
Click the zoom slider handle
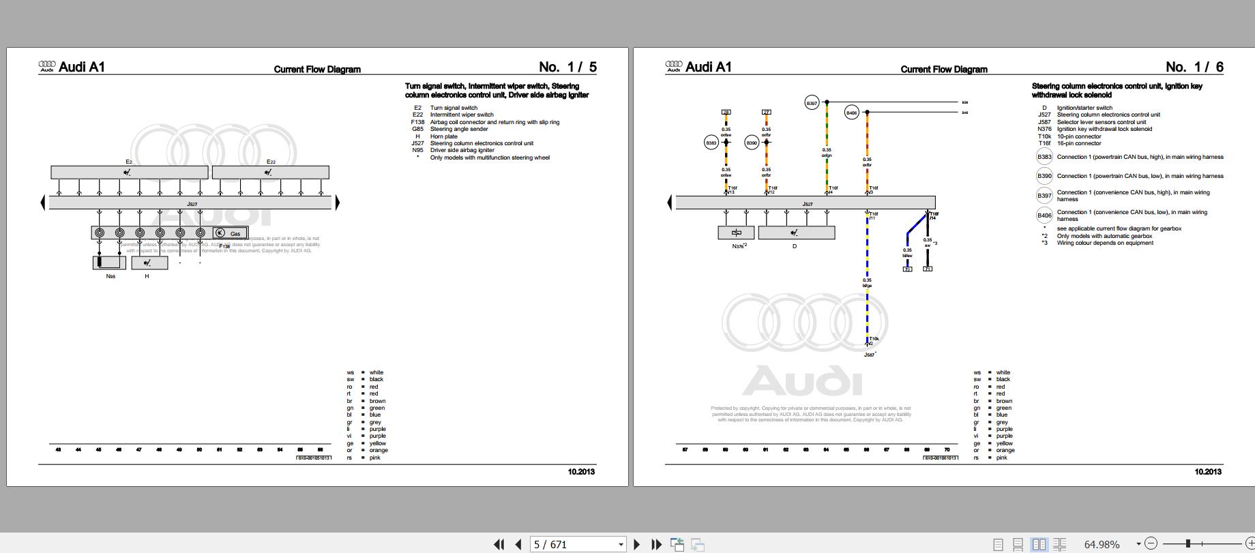coord(1187,543)
